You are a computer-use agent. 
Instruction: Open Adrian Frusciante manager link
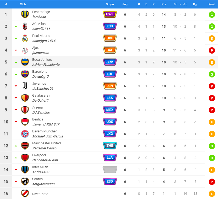tap(46, 65)
